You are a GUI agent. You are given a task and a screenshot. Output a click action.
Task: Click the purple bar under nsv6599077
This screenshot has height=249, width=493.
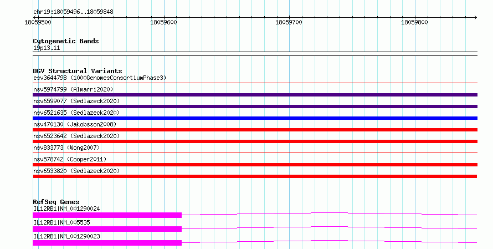point(255,106)
